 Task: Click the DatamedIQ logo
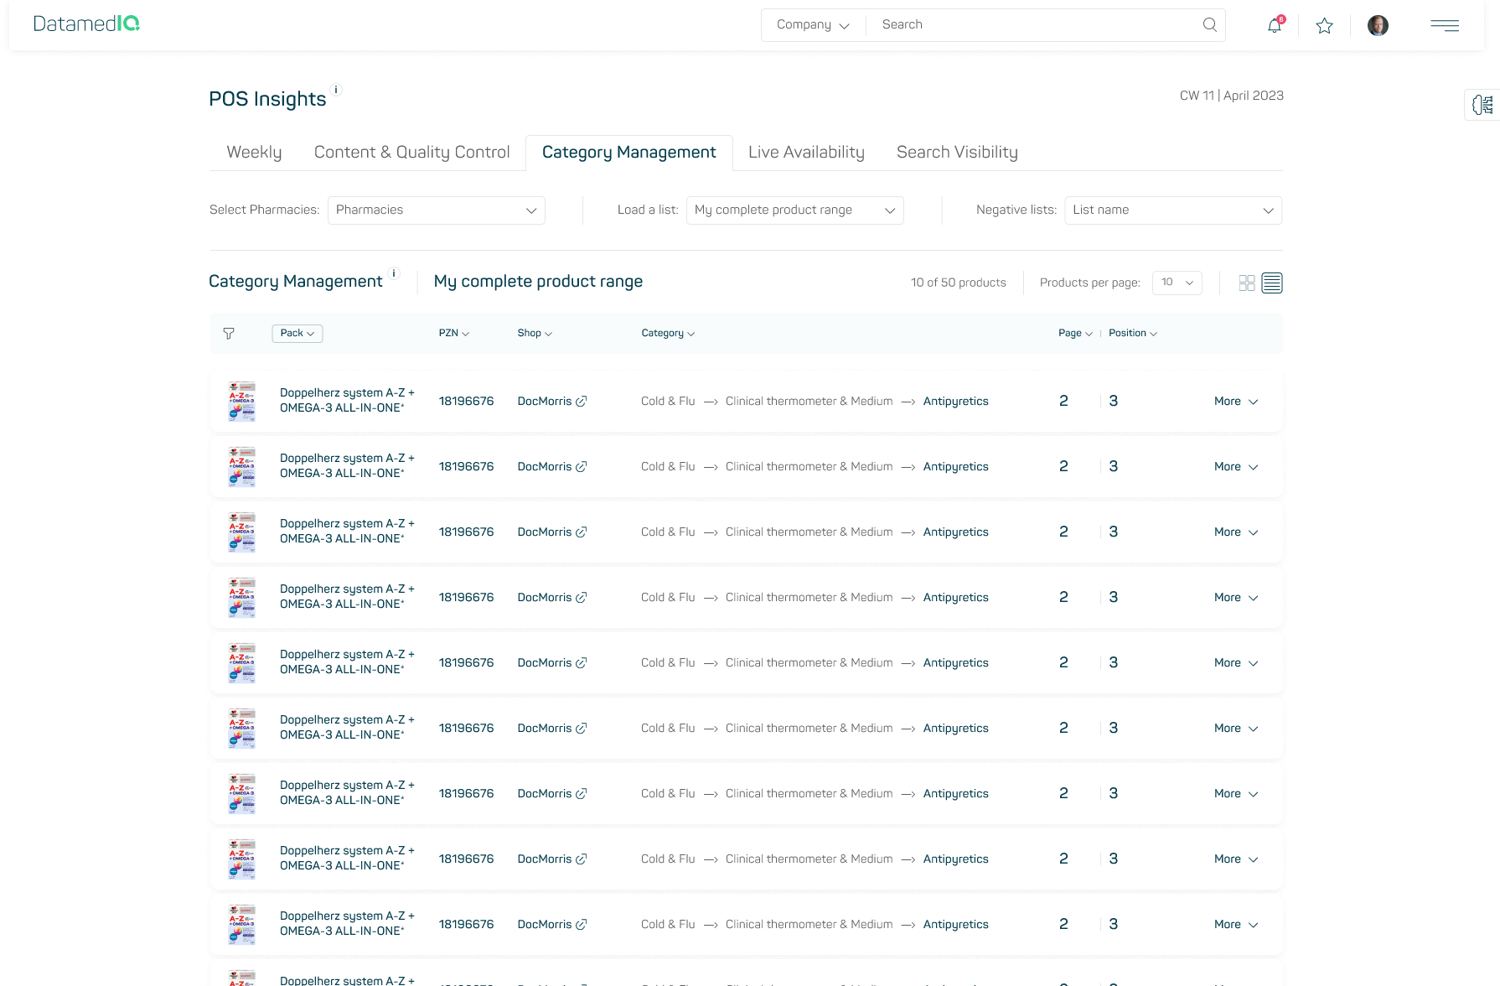86,23
